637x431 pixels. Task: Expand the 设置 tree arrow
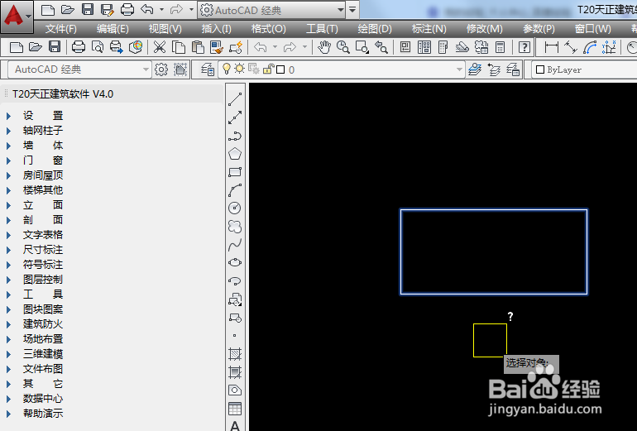click(x=8, y=116)
